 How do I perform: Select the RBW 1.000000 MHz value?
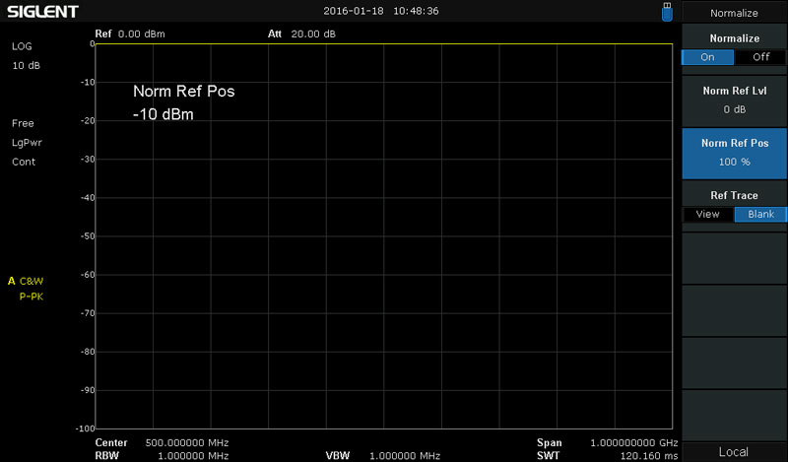click(187, 456)
